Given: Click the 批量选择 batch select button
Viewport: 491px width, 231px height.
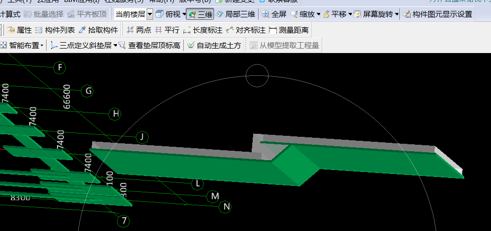Looking at the screenshot, I should (x=44, y=14).
